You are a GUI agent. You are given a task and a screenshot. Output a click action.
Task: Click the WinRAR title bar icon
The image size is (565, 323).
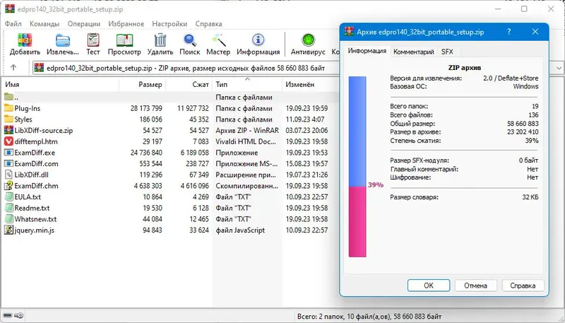[10, 9]
